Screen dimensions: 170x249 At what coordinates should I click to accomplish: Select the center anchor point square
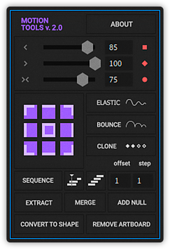coord(48,130)
